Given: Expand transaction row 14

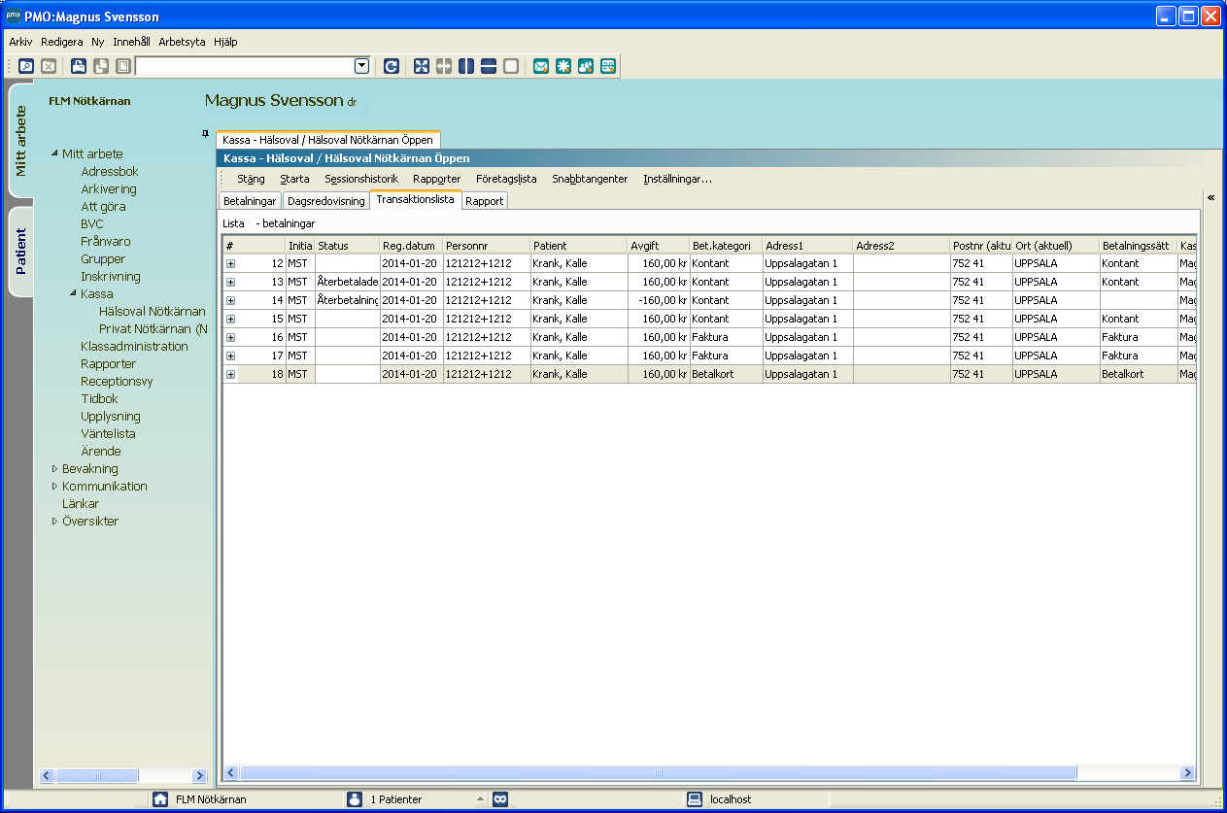Looking at the screenshot, I should coord(230,300).
